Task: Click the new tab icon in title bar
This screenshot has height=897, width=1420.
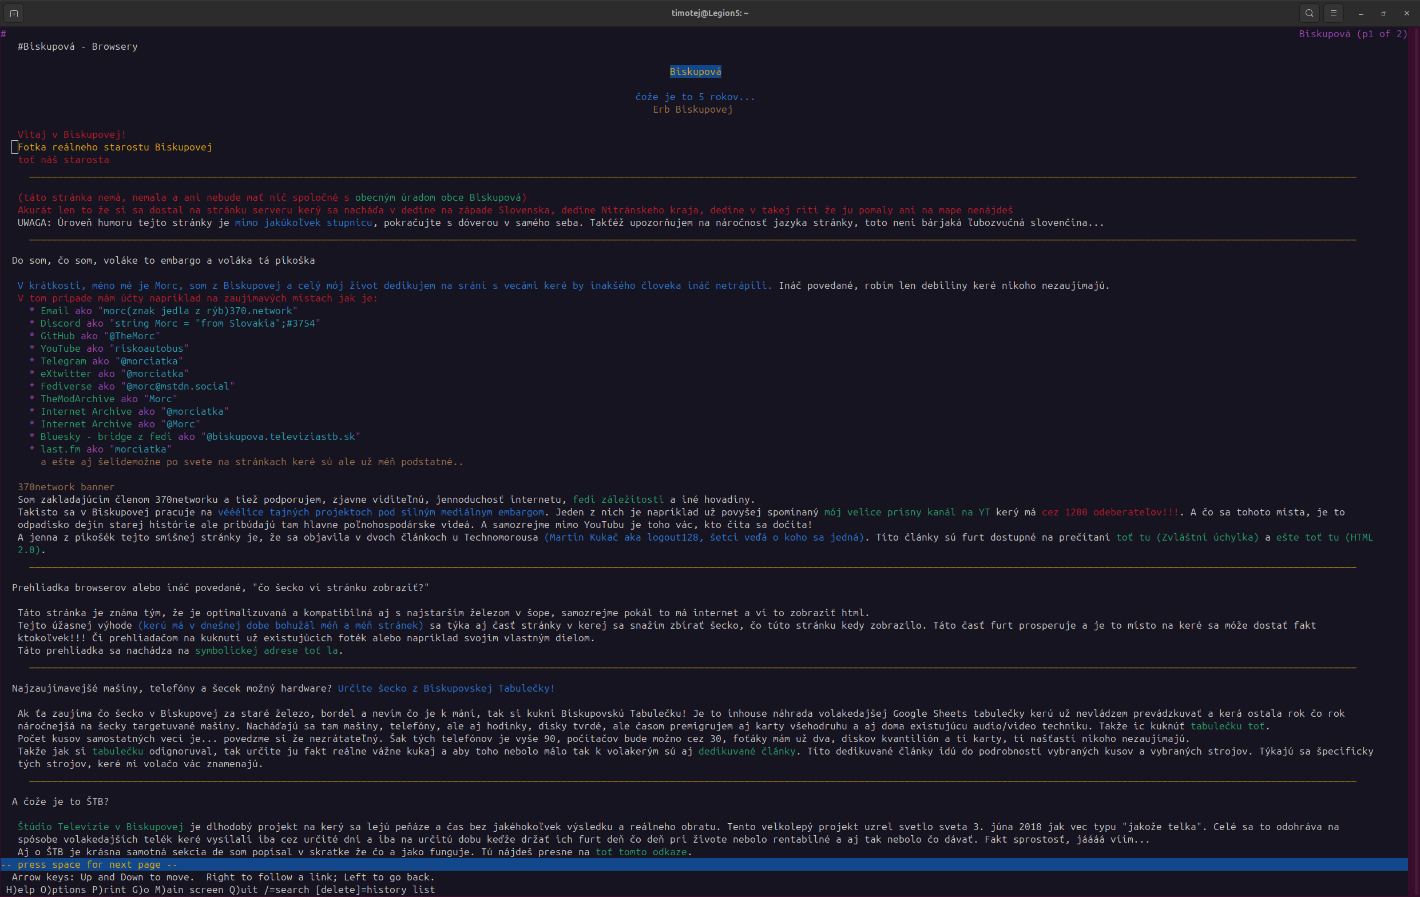Action: (14, 13)
